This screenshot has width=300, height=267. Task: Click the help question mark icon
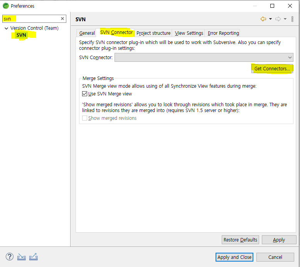coord(10,257)
